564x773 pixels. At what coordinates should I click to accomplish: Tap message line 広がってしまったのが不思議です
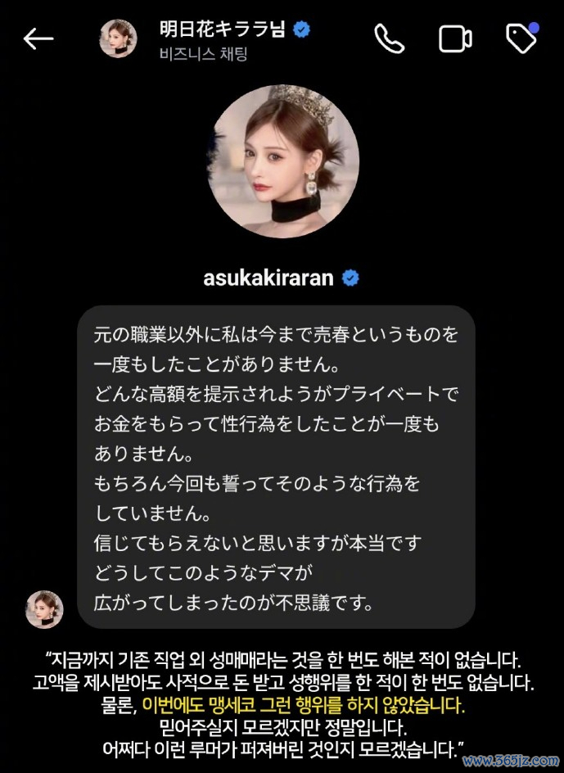pyautogui.click(x=233, y=603)
